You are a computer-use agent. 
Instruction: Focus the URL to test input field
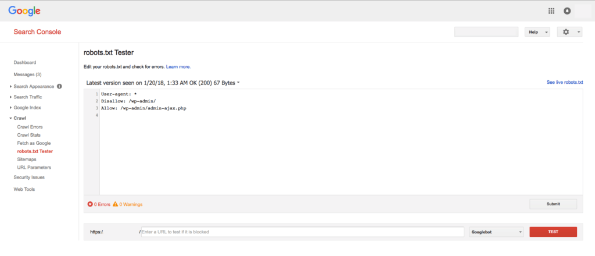pyautogui.click(x=302, y=232)
